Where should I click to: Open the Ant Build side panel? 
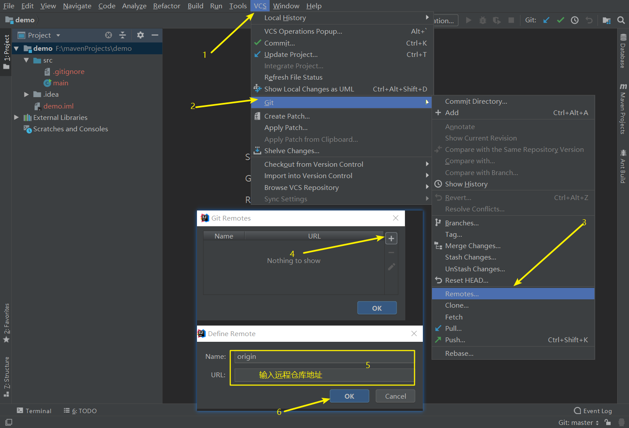[623, 166]
